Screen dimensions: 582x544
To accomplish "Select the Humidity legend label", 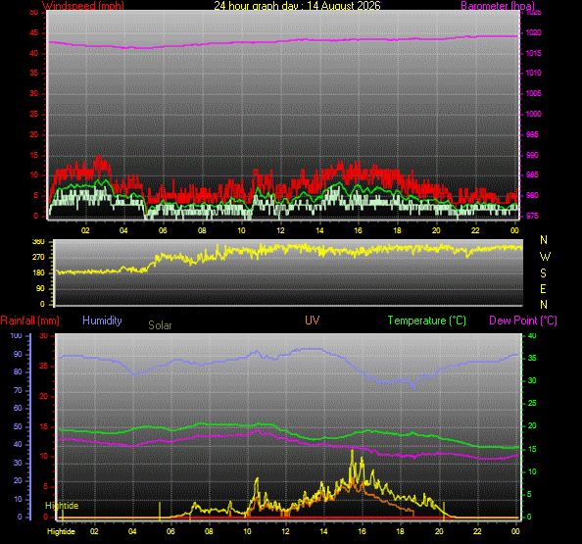I will [102, 321].
